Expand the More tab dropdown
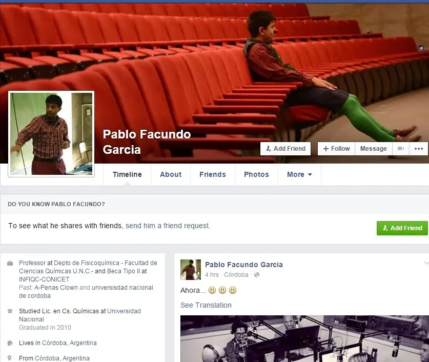The height and width of the screenshot is (362, 429). tap(299, 174)
